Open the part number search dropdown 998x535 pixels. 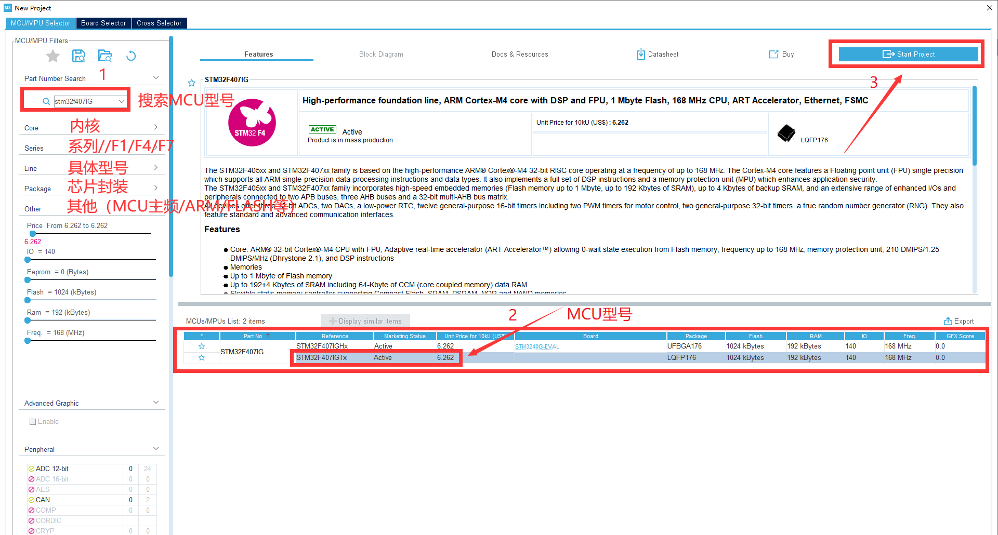(122, 102)
